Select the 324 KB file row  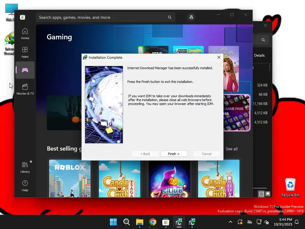coord(262,85)
